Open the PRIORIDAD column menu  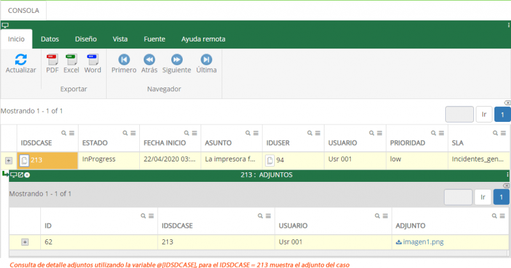click(441, 133)
